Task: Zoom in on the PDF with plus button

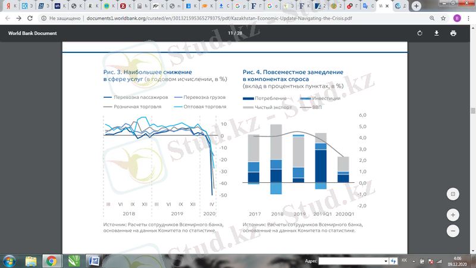Action: (453, 215)
